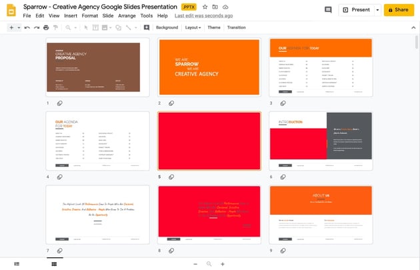Add a new slide with plus button
420x270 pixels.
[x=11, y=27]
